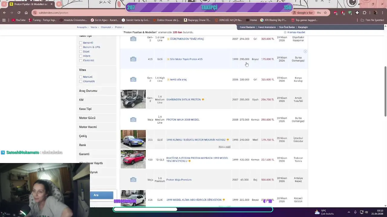The width and height of the screenshot is (387, 217).
Task: Click camera placeholder of Proton Waja Premium listing
Action: click(133, 180)
